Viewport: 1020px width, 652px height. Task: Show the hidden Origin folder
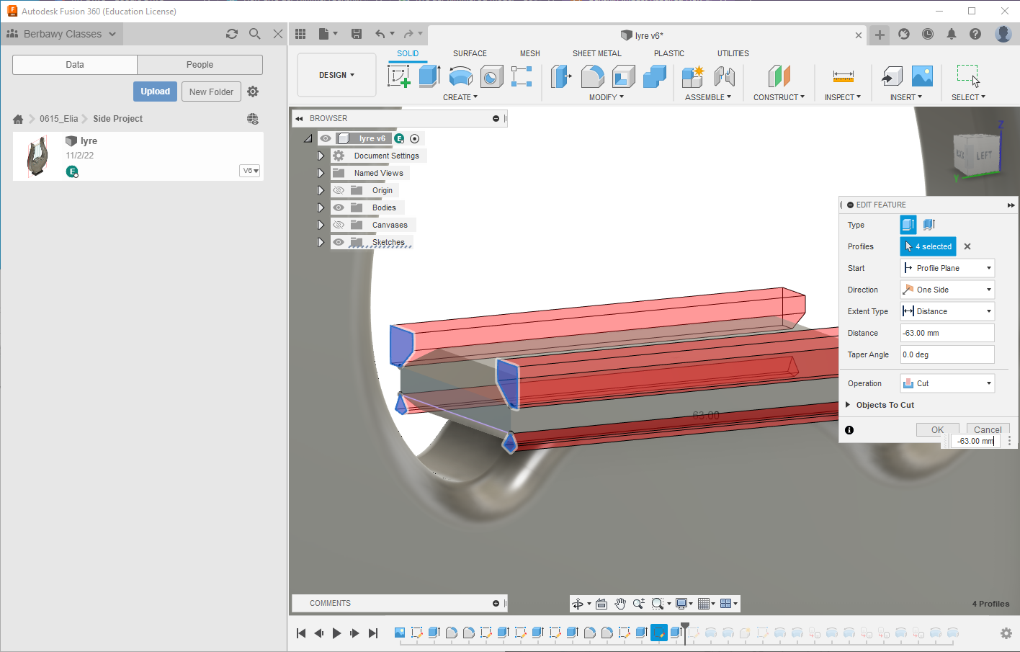[x=339, y=190]
